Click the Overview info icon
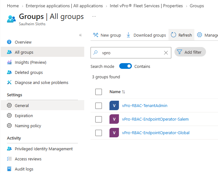 [x=9, y=42]
